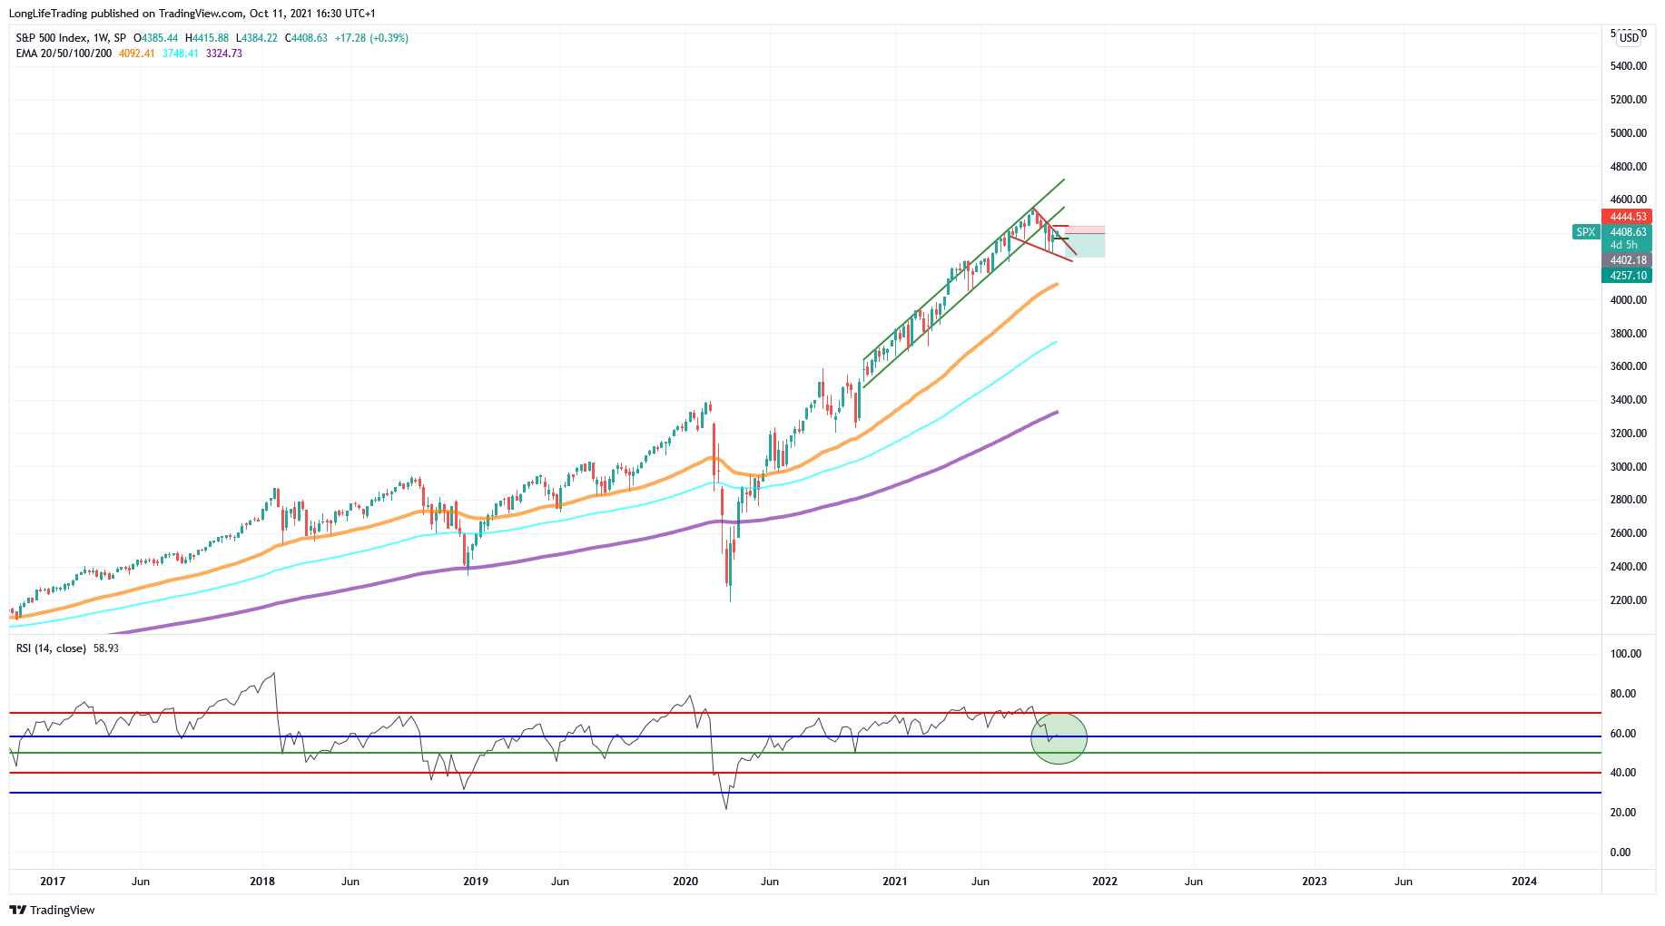Select the RSI (14, close) indicator label
Viewport: 1665px width, 926px height.
coord(51,648)
